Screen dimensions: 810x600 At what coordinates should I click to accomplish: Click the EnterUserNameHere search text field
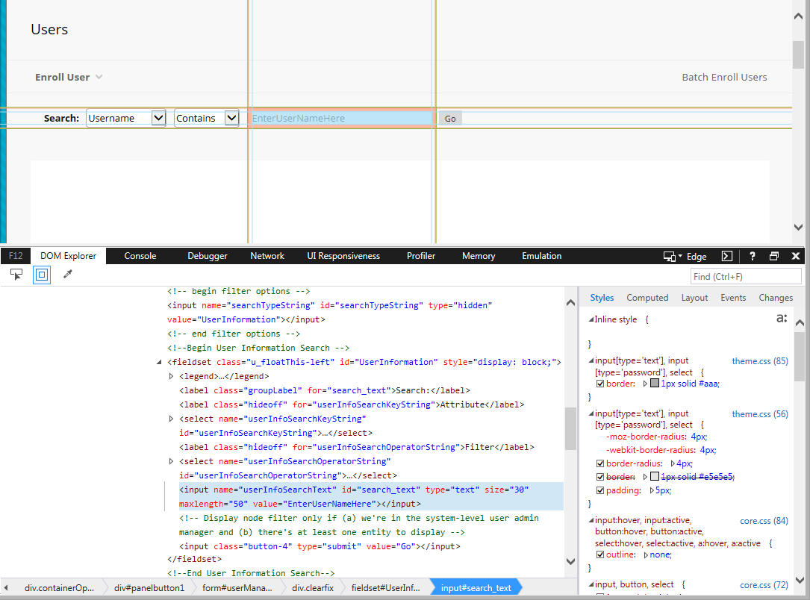coord(341,118)
